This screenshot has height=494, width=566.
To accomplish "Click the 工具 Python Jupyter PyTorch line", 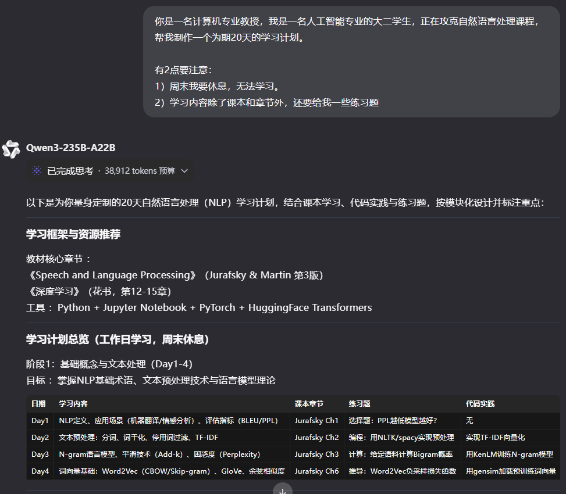I will tap(199, 307).
